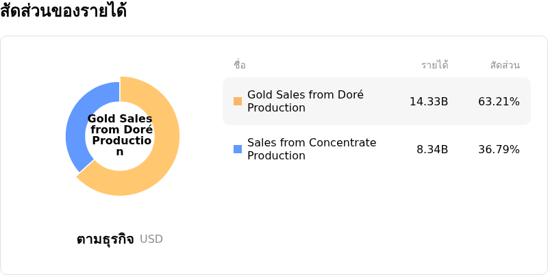
Task: Open the Gold Sales from Doré Production name
Action: (305, 101)
